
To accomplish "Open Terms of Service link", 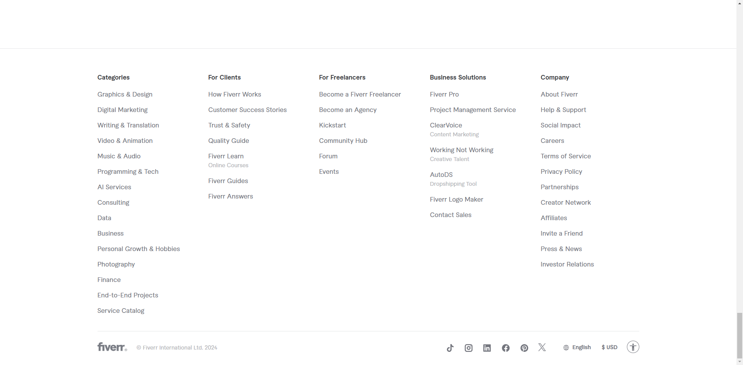I will coord(566,156).
